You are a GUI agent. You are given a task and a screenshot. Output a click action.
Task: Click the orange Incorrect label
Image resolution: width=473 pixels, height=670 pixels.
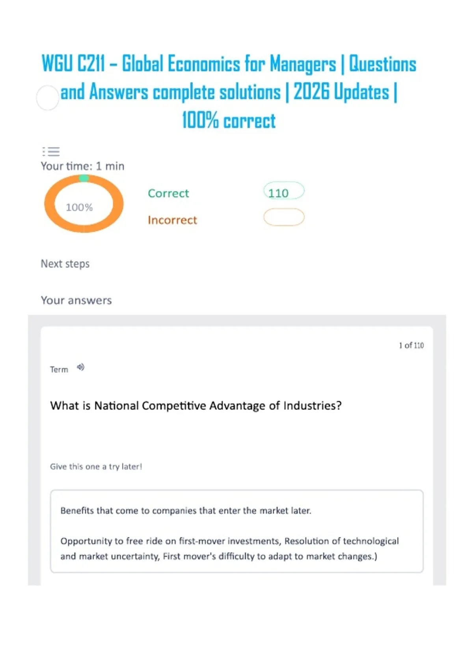172,220
